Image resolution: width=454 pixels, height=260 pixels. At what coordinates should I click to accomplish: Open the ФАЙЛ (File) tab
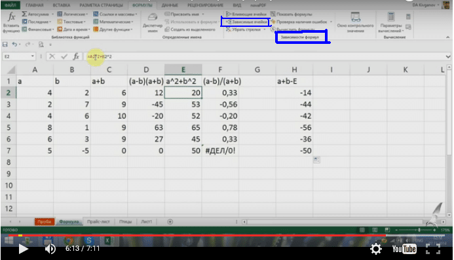point(10,5)
